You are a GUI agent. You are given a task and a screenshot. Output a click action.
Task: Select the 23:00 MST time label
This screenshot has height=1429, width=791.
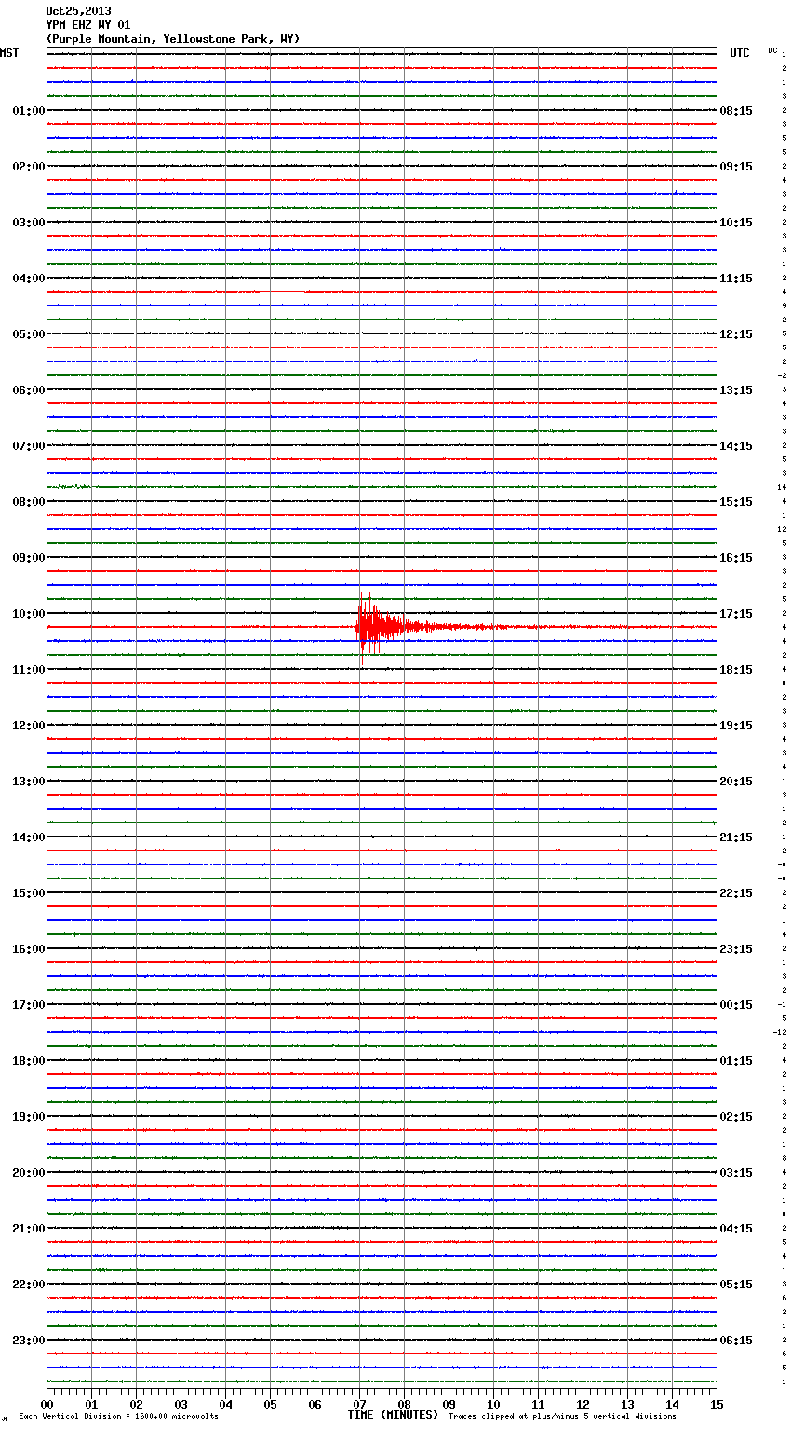coord(28,1341)
